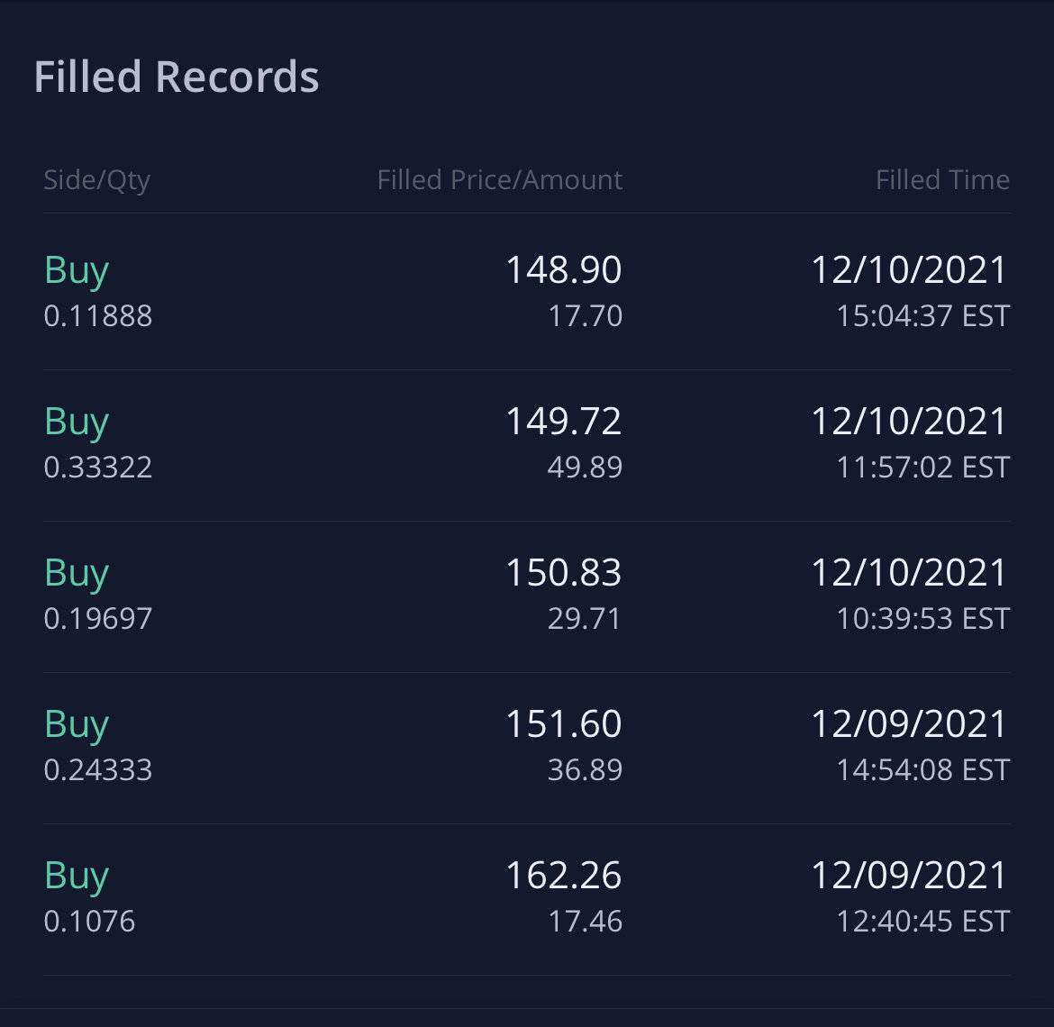This screenshot has width=1054, height=1027.
Task: Select quantity 0.1076 in last record
Action: [x=89, y=921]
